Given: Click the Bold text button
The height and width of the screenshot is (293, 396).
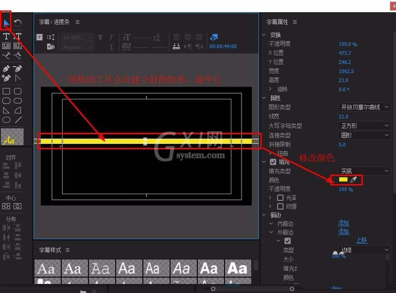Looking at the screenshot, I should [100, 37].
